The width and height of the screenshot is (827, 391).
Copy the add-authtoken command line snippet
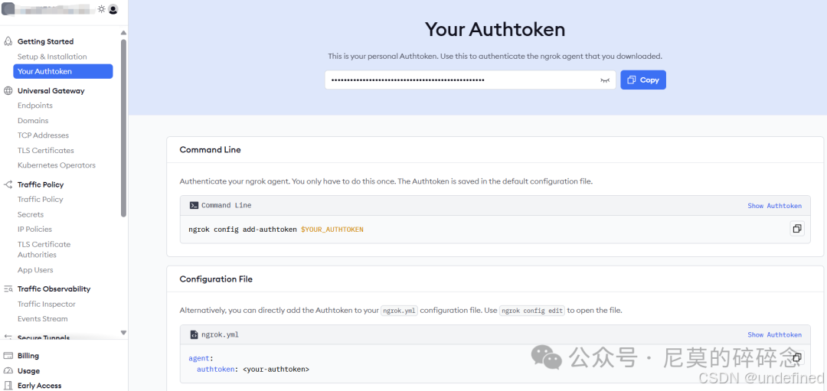[797, 229]
